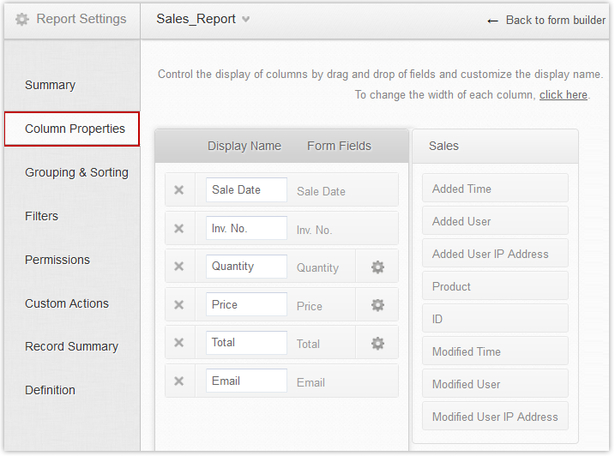Select Permissions in the sidebar
615x456 pixels.
57,260
